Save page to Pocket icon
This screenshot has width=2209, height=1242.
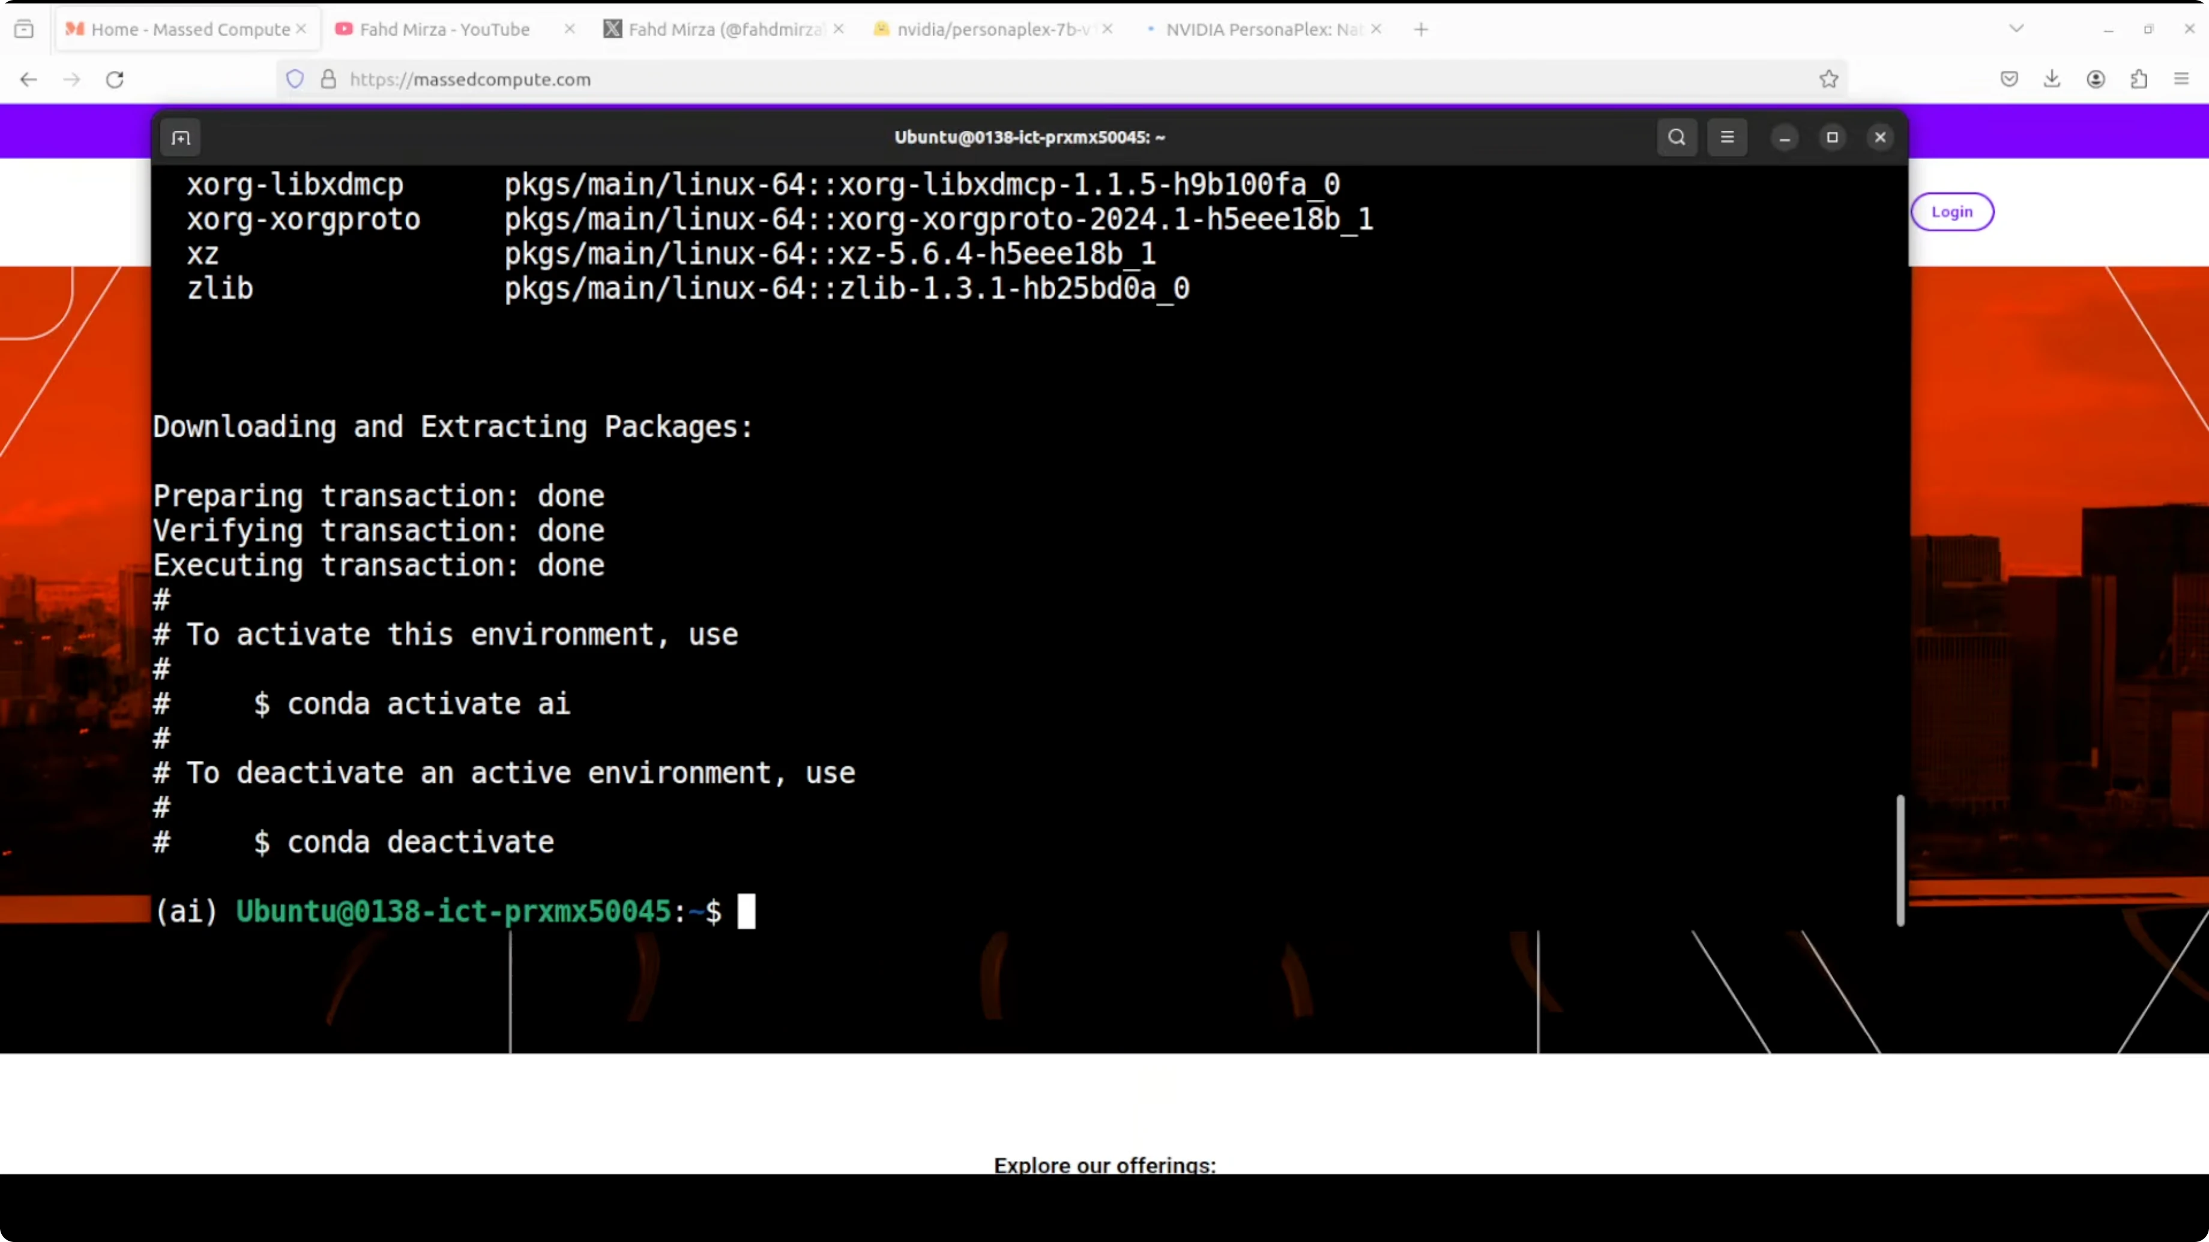(2009, 79)
